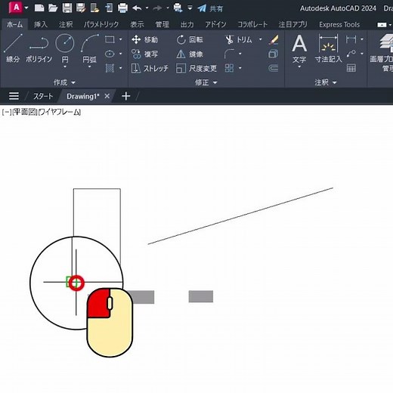Open the dropdown arrow below 円
393x393 pixels.
[x=65, y=67]
